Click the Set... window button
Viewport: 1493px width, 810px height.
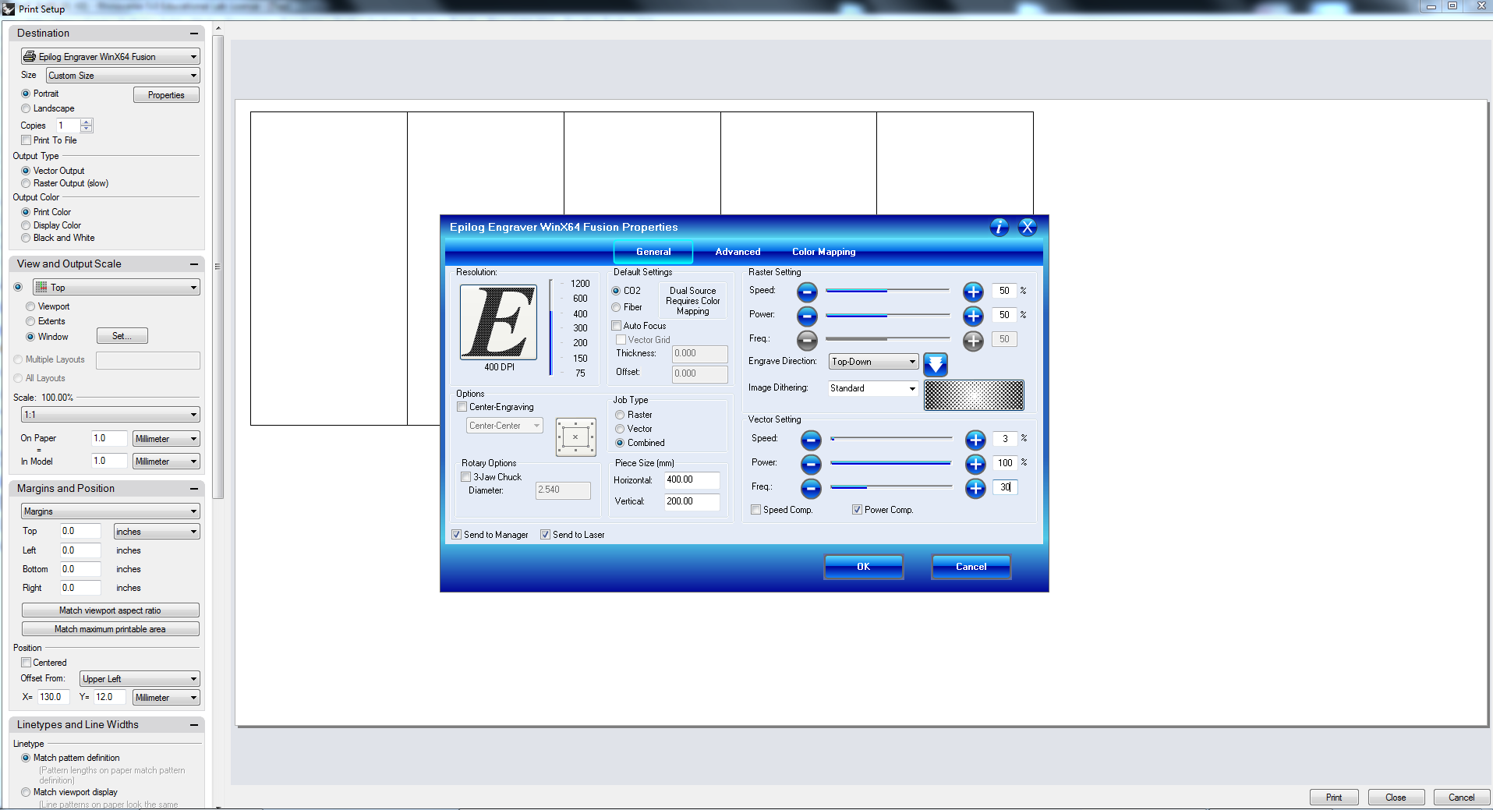122,336
